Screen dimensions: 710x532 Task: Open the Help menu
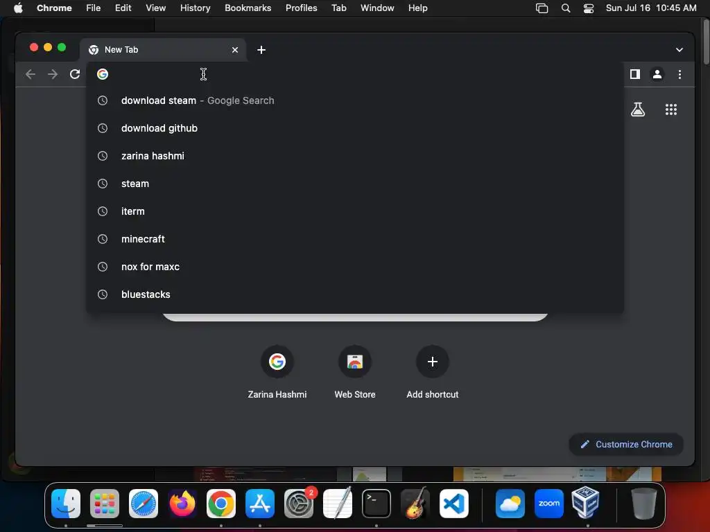click(x=417, y=8)
